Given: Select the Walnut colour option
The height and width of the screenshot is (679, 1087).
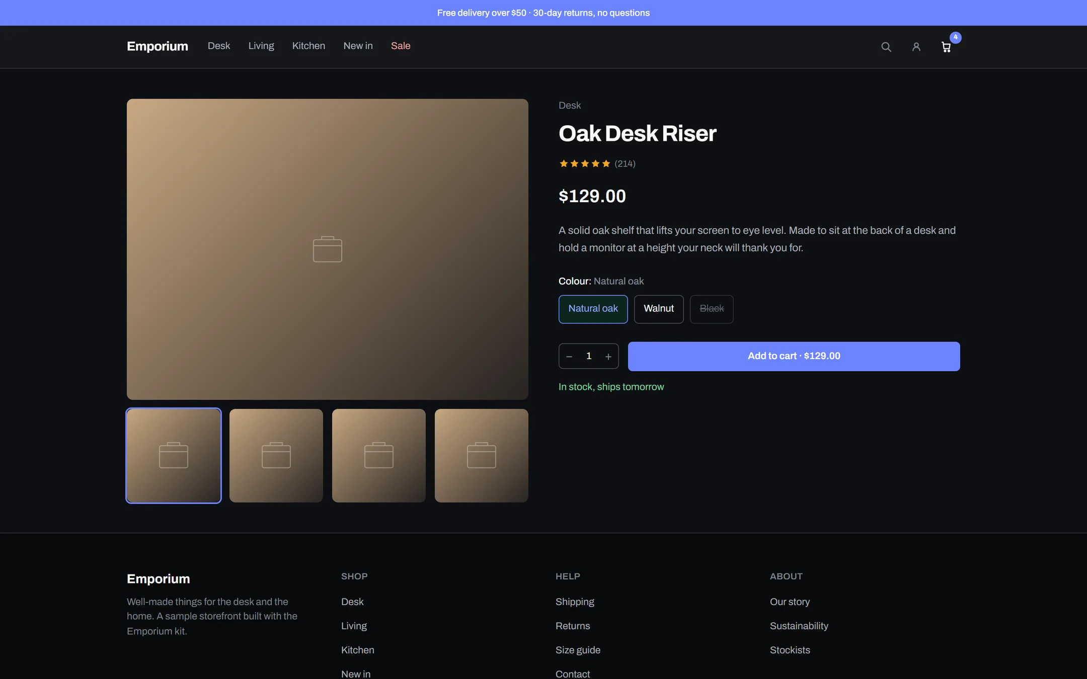Looking at the screenshot, I should point(659,309).
